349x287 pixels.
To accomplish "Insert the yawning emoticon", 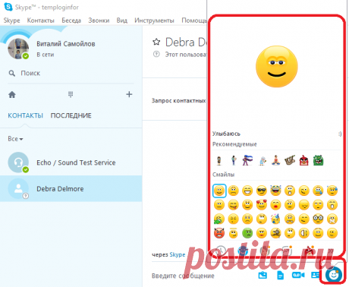I will point(332,205).
